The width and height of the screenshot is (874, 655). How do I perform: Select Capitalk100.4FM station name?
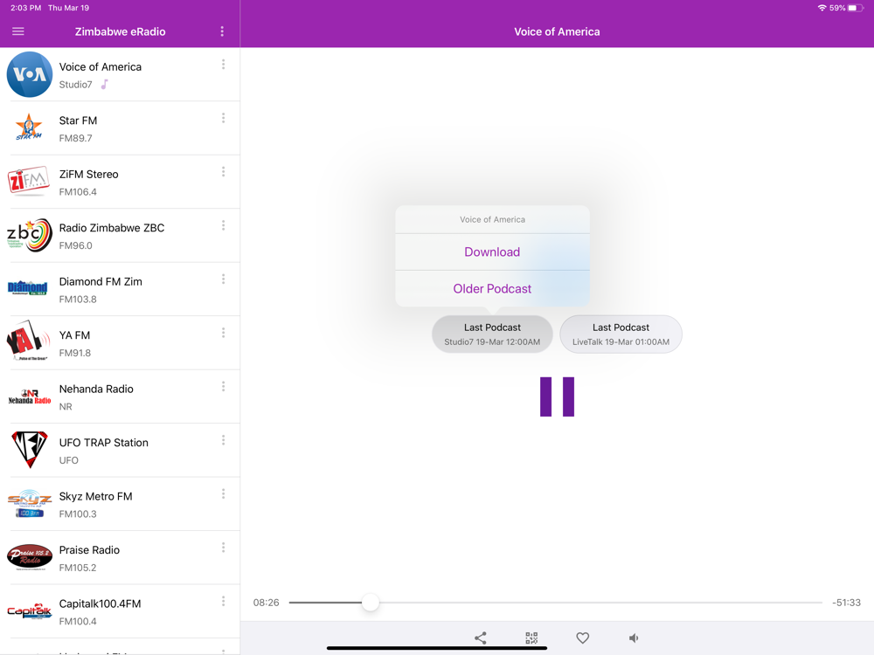(100, 603)
